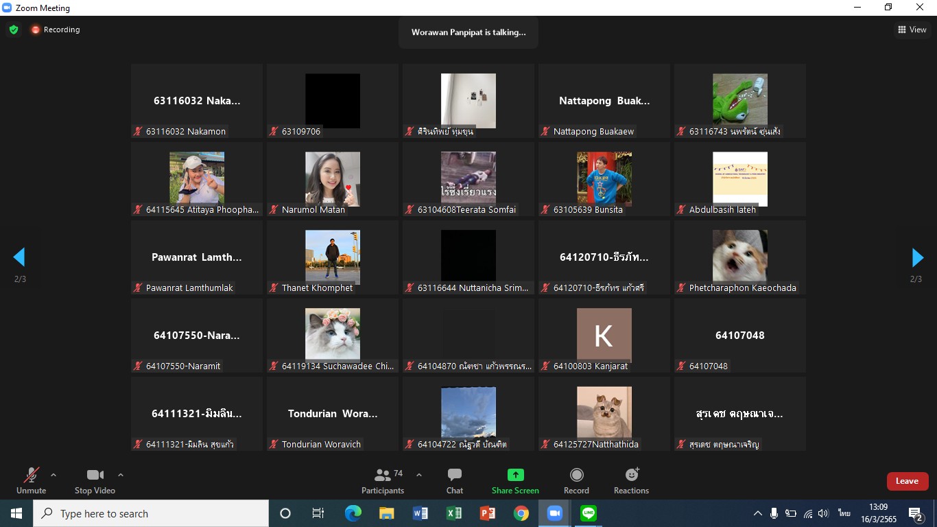Image resolution: width=937 pixels, height=527 pixels.
Task: Go to previous page of participants
Action: [19, 257]
